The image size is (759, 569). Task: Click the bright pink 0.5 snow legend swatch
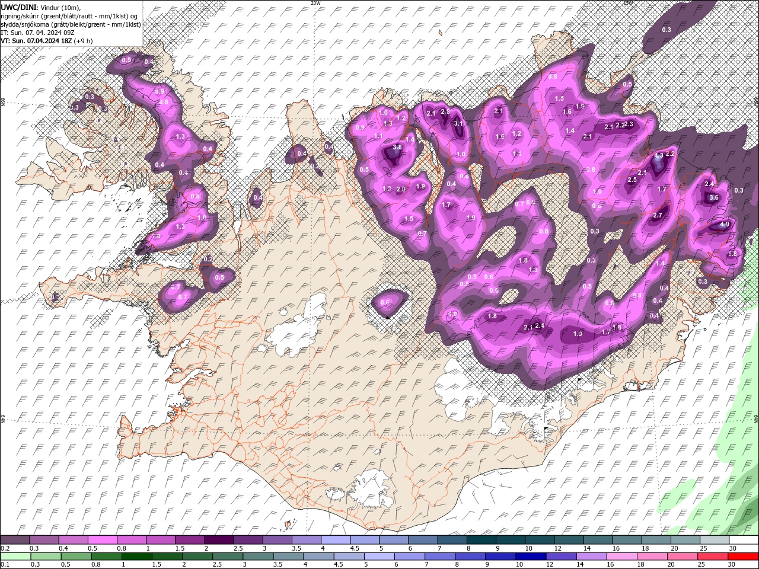(103, 540)
